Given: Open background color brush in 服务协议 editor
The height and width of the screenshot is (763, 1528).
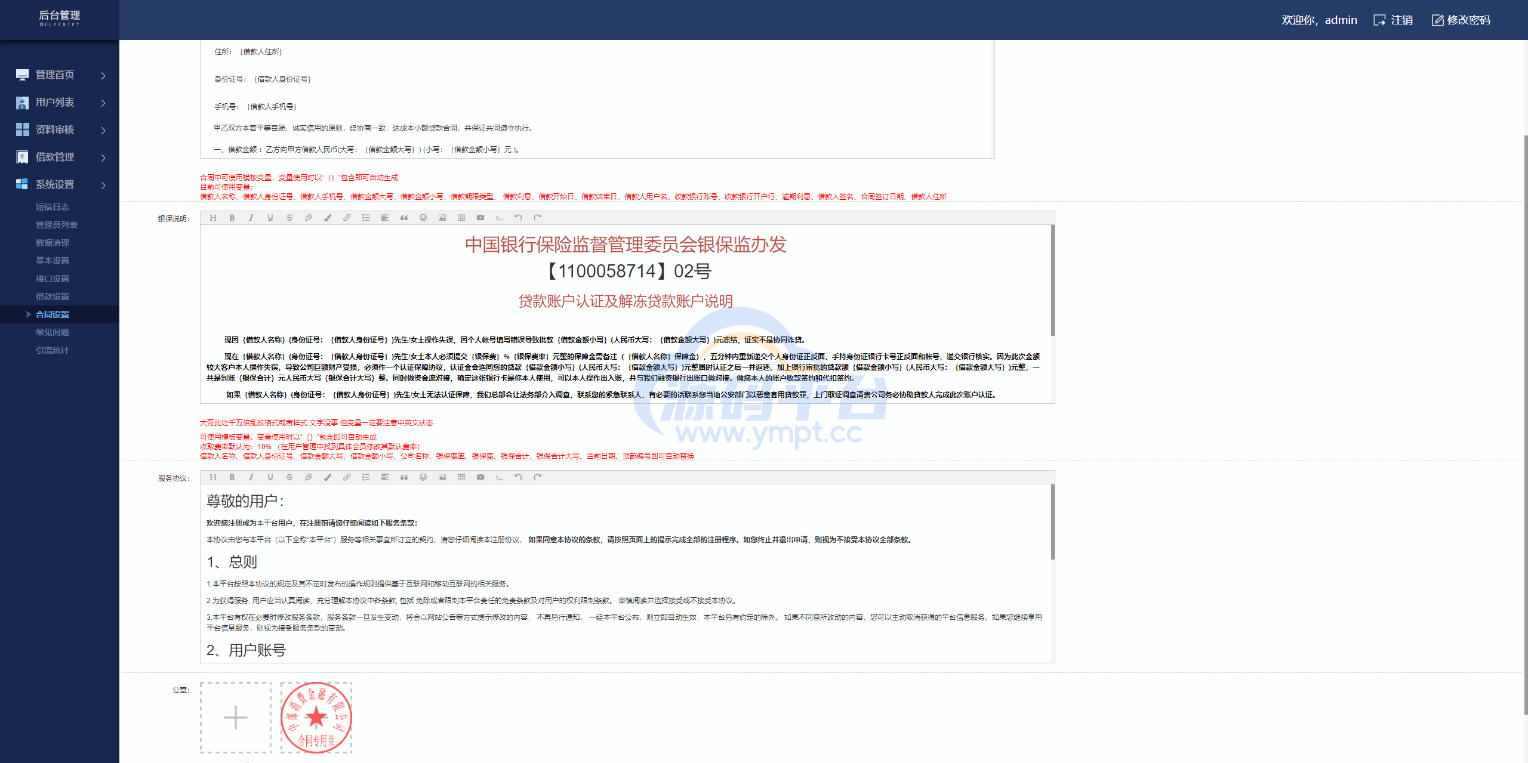Looking at the screenshot, I should point(328,477).
